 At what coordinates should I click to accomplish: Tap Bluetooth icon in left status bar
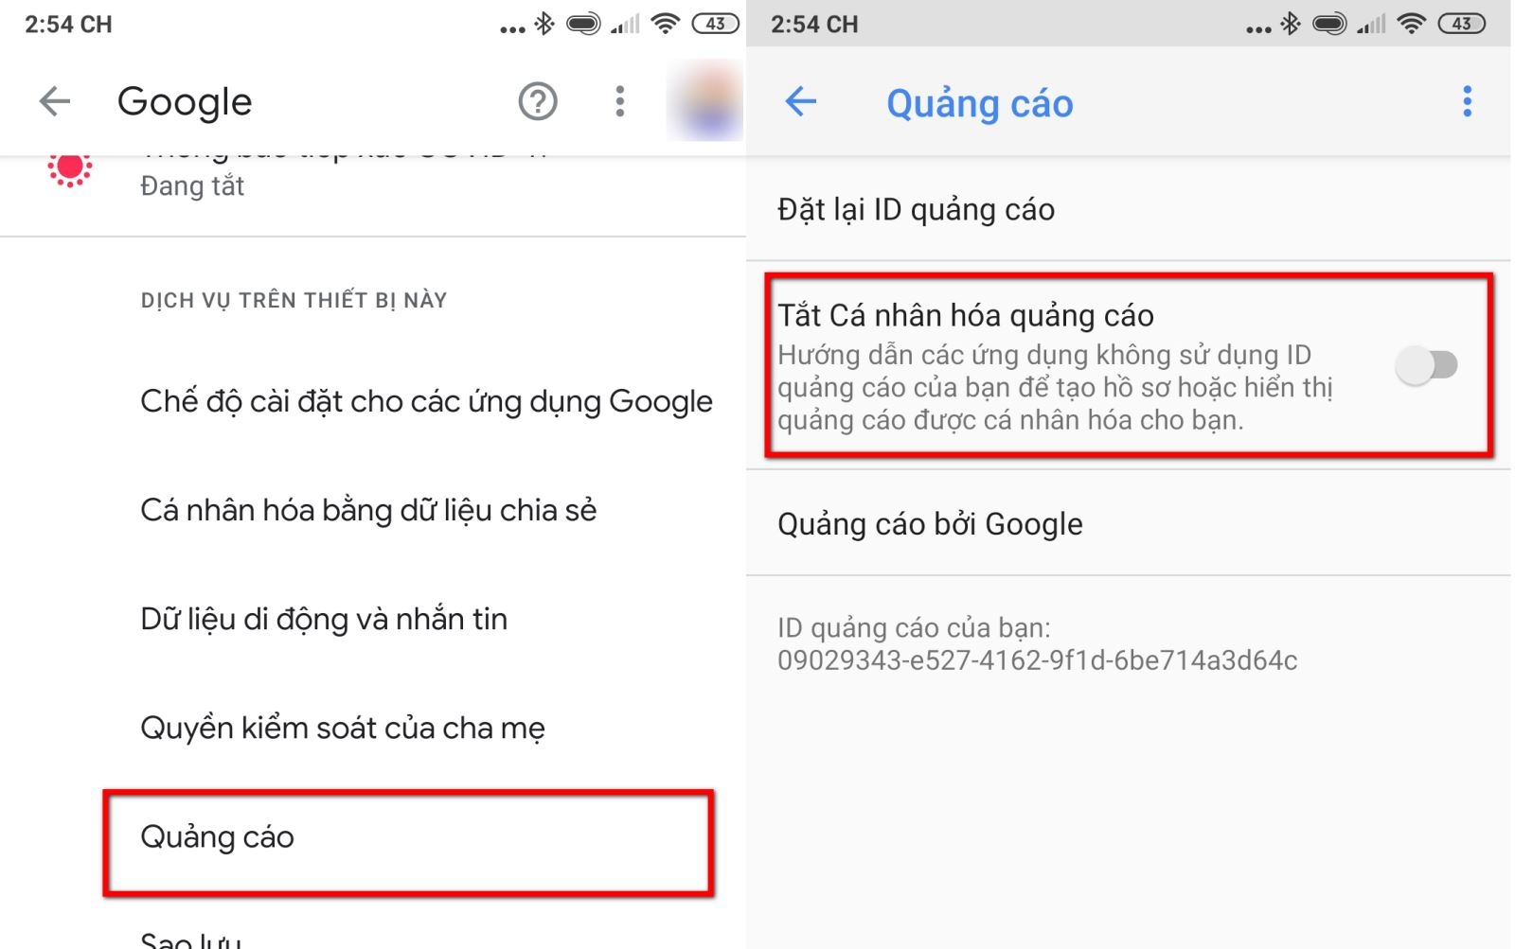pyautogui.click(x=544, y=24)
